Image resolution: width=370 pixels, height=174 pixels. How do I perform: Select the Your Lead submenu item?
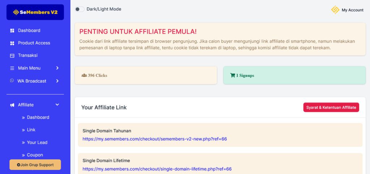pyautogui.click(x=37, y=142)
